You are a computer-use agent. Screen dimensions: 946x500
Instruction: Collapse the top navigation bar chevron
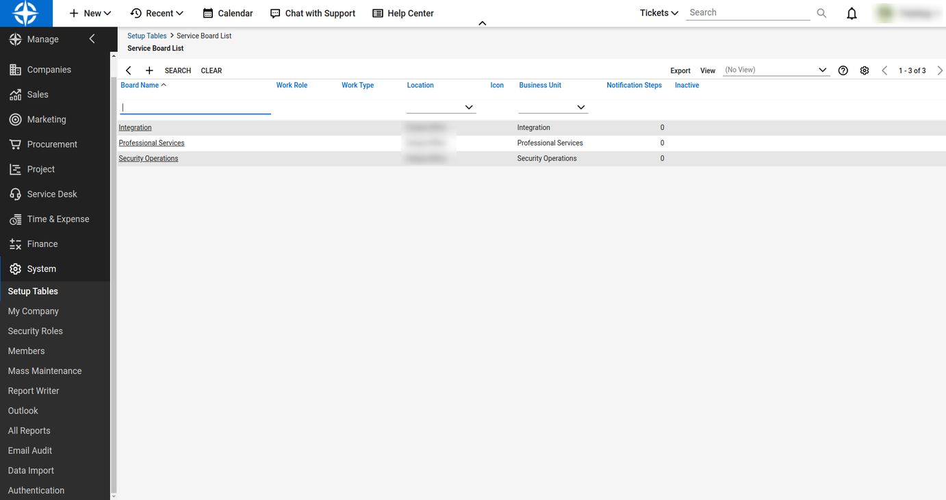(482, 23)
